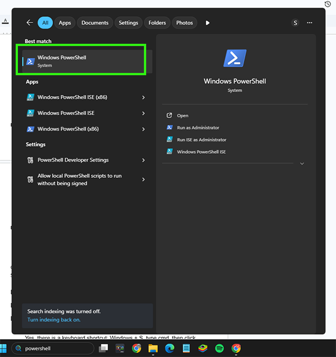The image size is (336, 357).
Task: Click the history clock icon in background window
Action: [x=328, y=4]
